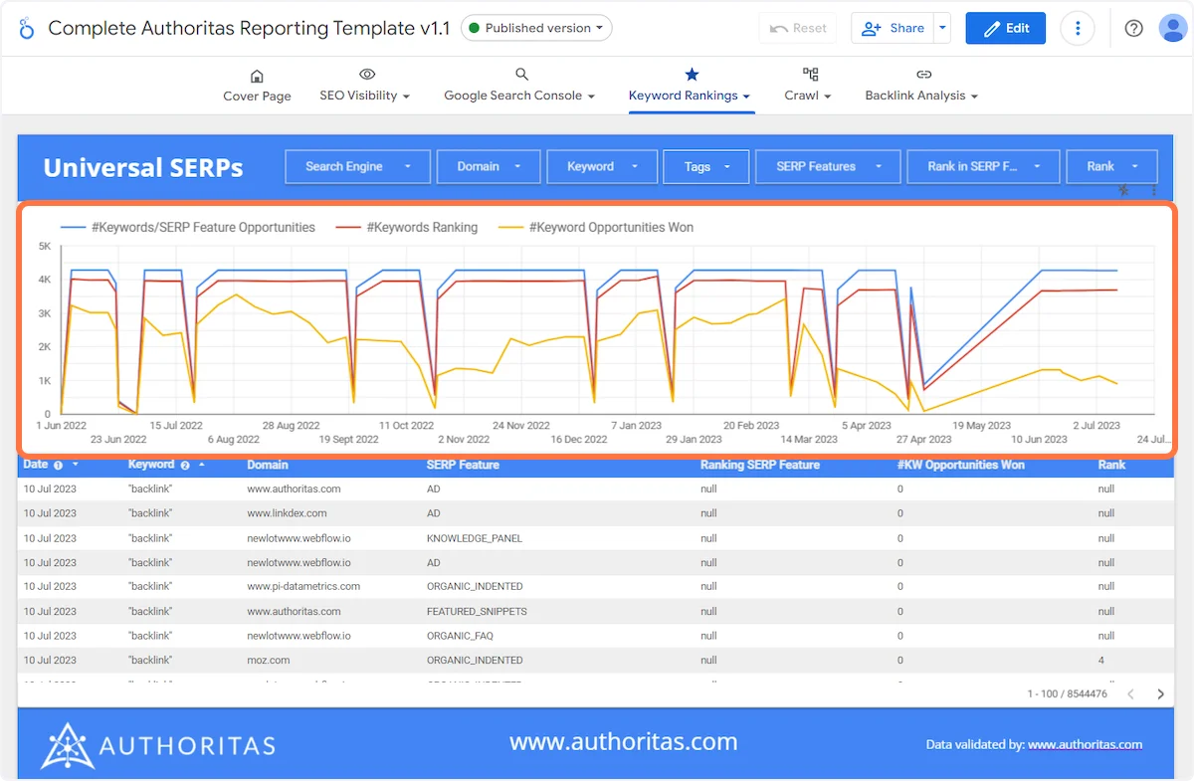Click the Google Search Console magnifier icon
Screen dimensions: 1194x781
pos(521,75)
